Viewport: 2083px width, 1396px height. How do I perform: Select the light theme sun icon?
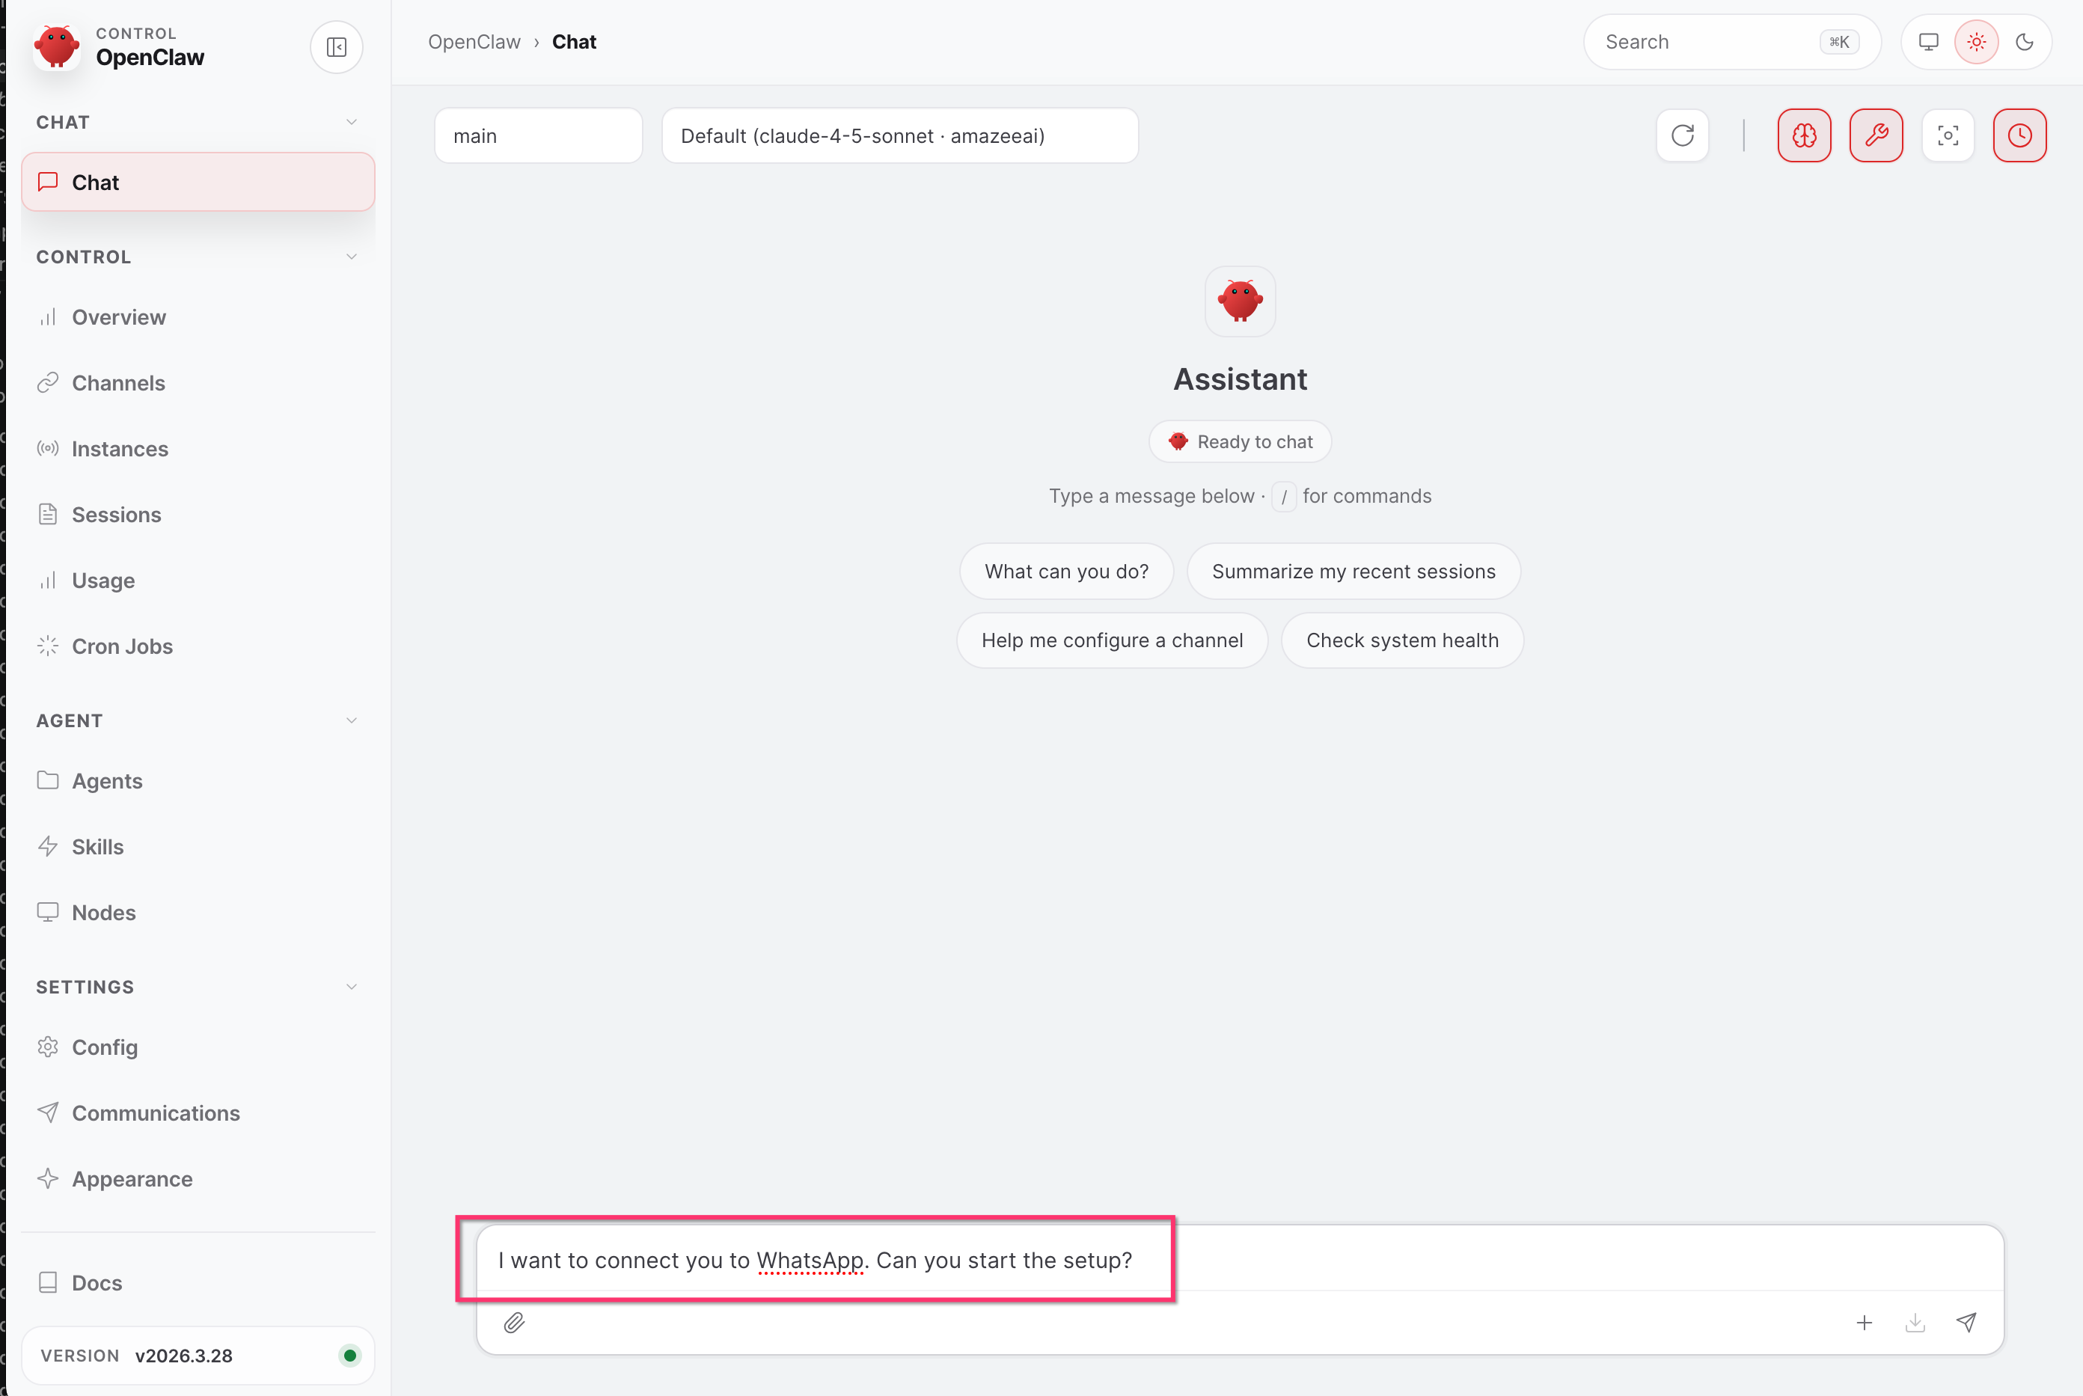(1976, 42)
